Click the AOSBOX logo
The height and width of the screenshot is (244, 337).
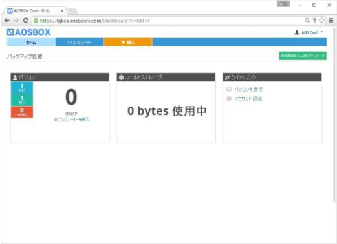(x=28, y=32)
